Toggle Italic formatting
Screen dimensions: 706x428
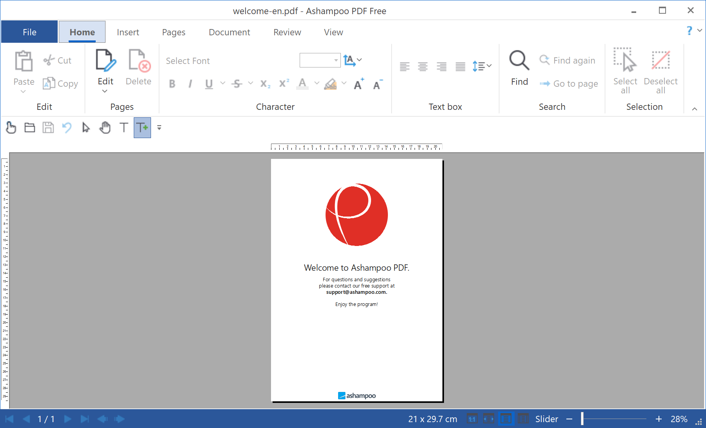[190, 84]
